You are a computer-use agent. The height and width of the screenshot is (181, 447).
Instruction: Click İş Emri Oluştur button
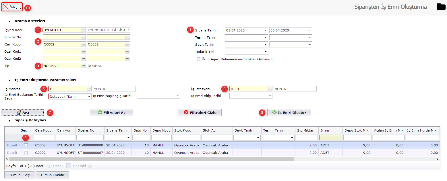point(289,112)
